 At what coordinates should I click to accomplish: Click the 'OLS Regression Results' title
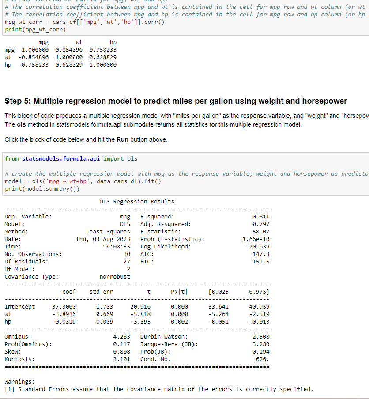click(x=137, y=202)
